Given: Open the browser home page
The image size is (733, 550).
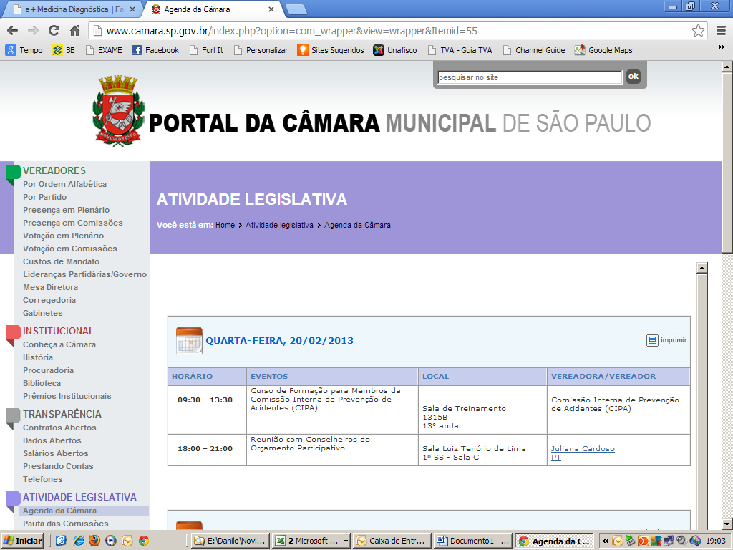Looking at the screenshot, I should click(74, 31).
